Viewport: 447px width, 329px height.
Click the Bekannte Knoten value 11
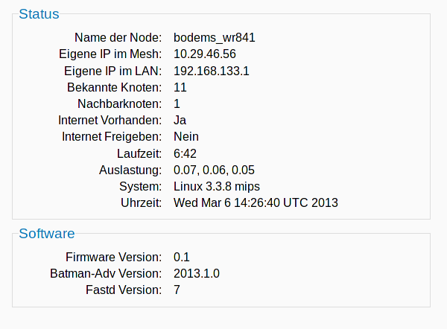pyautogui.click(x=180, y=87)
